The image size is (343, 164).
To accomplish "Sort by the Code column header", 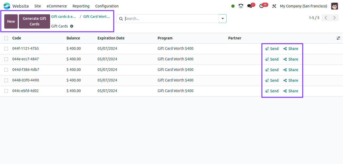I will click(17, 38).
